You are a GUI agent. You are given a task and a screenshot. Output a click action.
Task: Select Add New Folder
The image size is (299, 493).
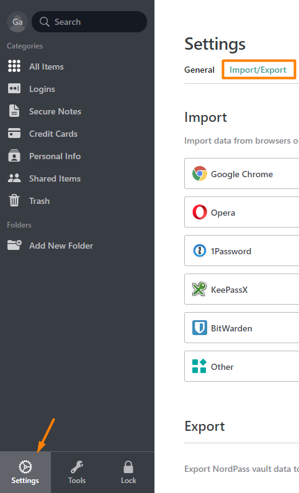pos(61,246)
